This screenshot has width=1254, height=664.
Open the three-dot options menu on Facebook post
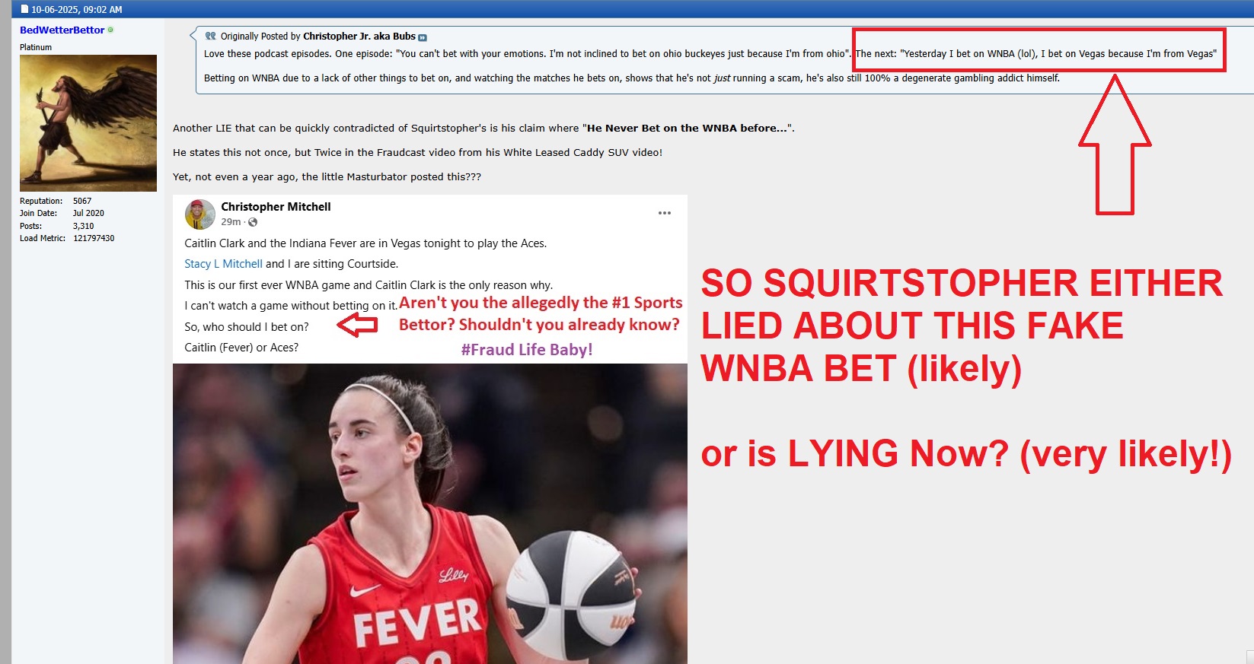coord(665,213)
